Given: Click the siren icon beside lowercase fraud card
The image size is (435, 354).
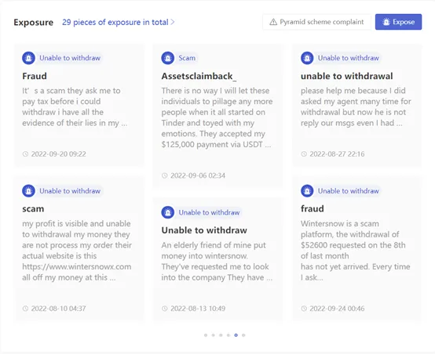Looking at the screenshot, I should [307, 191].
